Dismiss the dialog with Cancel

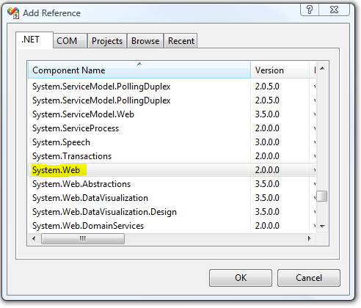(x=309, y=278)
